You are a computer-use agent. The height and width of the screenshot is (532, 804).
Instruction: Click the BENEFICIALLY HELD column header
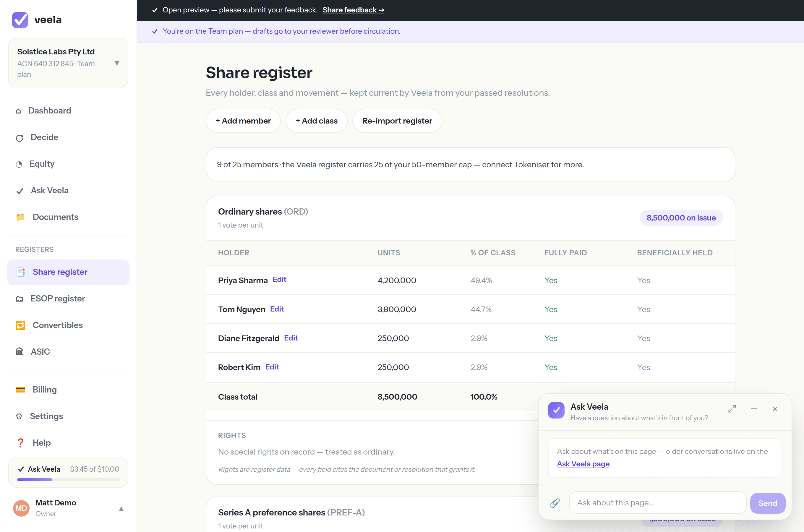click(675, 253)
